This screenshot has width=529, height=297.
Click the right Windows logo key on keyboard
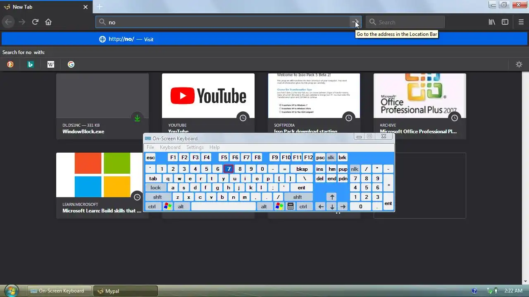coord(279,207)
